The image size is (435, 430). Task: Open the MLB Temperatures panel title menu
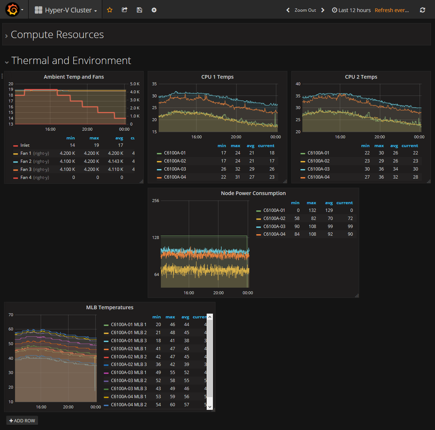(110, 307)
